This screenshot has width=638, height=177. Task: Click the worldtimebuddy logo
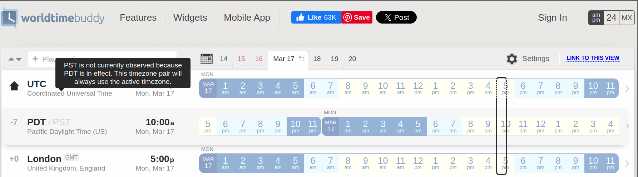(53, 17)
